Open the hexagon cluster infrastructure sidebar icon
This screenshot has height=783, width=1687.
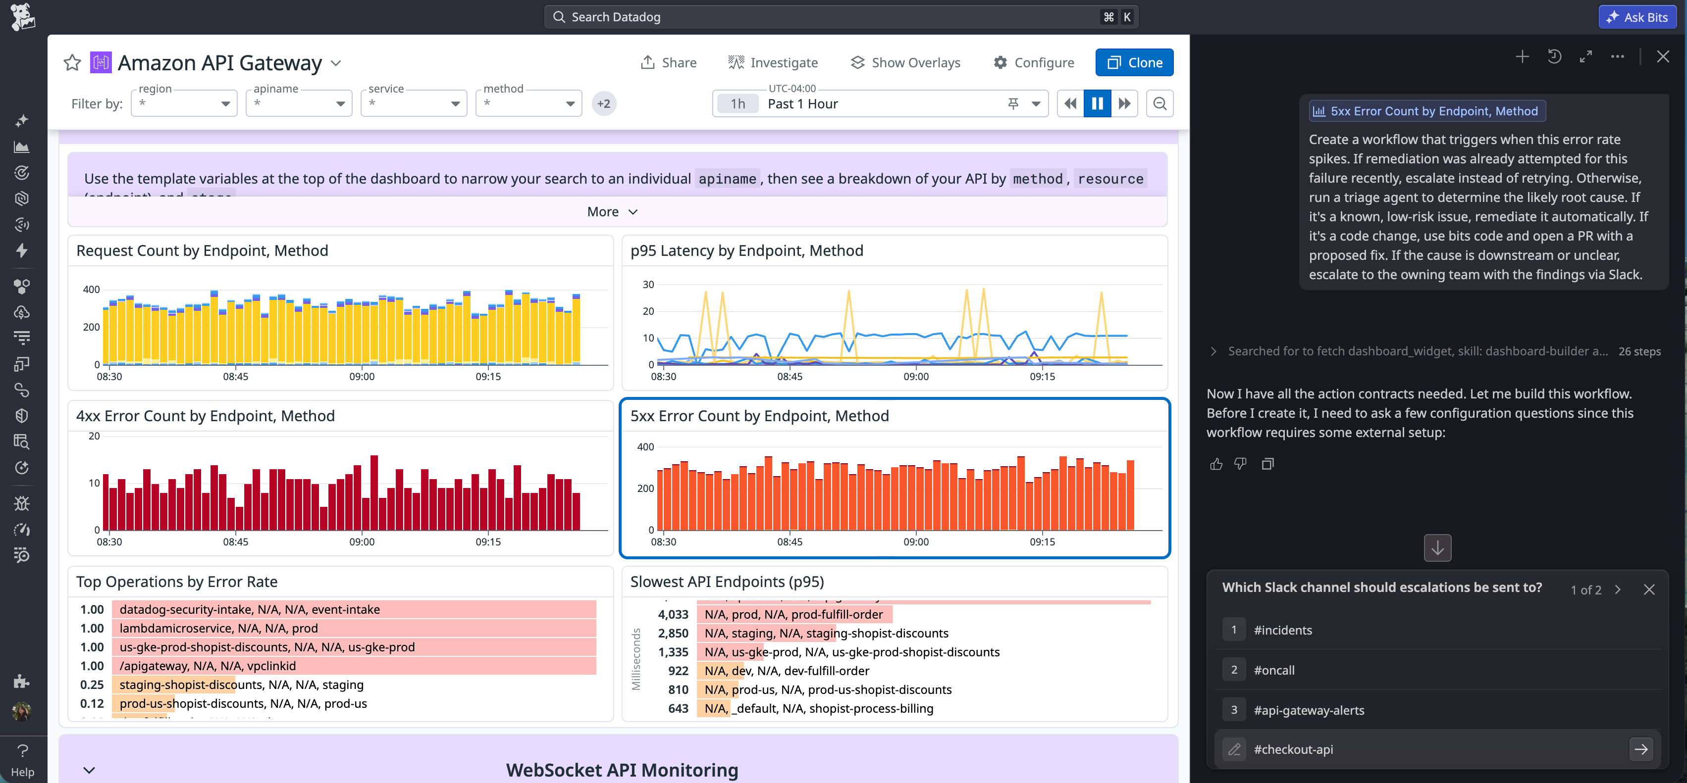tap(22, 286)
